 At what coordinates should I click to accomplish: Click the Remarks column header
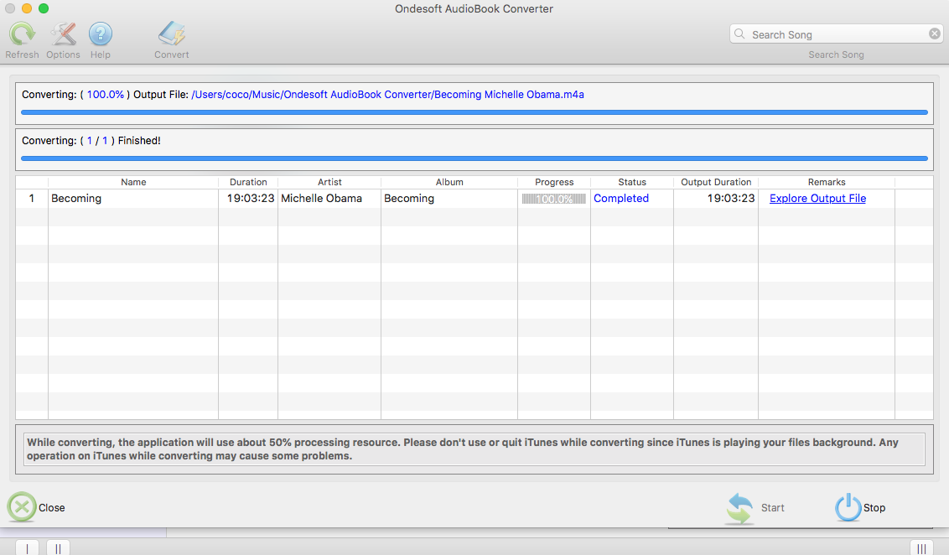tap(826, 182)
